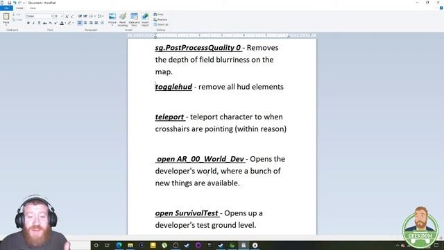This screenshot has width=444, height=250.
Task: Click the Decrease indent button
Action: click(80, 16)
